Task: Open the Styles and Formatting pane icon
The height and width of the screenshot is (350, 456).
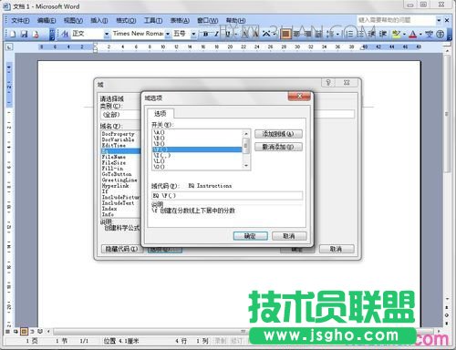Action: 65,34
